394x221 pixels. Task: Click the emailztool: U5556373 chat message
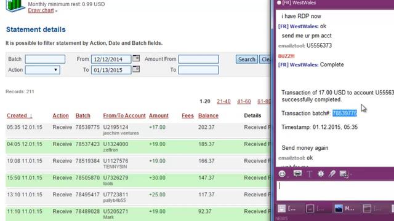[305, 45]
